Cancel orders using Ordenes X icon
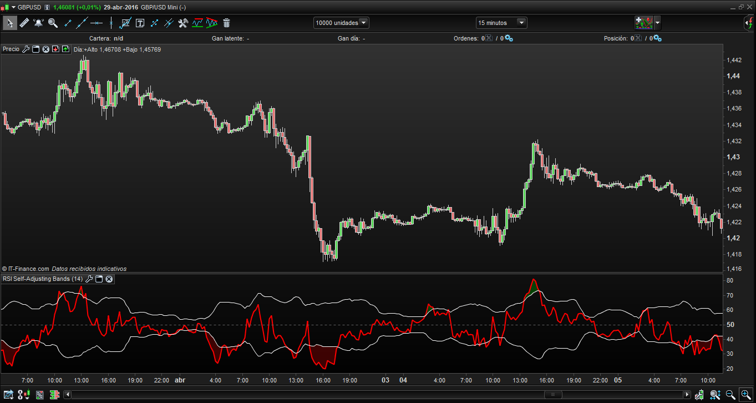 pyautogui.click(x=489, y=38)
